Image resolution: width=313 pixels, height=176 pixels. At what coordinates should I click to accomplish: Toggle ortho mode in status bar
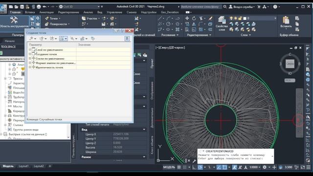coord(194,167)
